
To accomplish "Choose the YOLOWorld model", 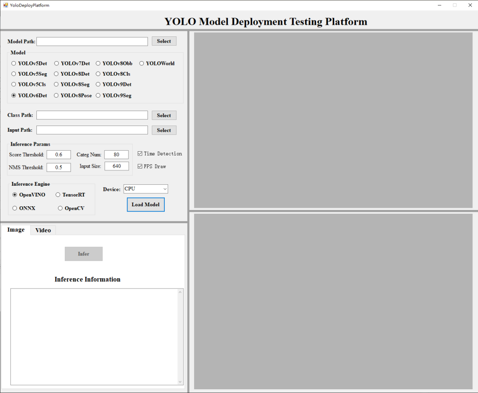I will pyautogui.click(x=141, y=63).
